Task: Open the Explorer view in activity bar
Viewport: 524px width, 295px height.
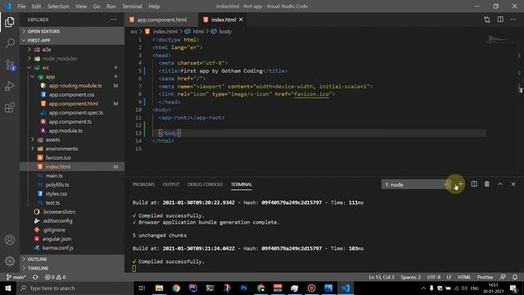Action: [10, 22]
